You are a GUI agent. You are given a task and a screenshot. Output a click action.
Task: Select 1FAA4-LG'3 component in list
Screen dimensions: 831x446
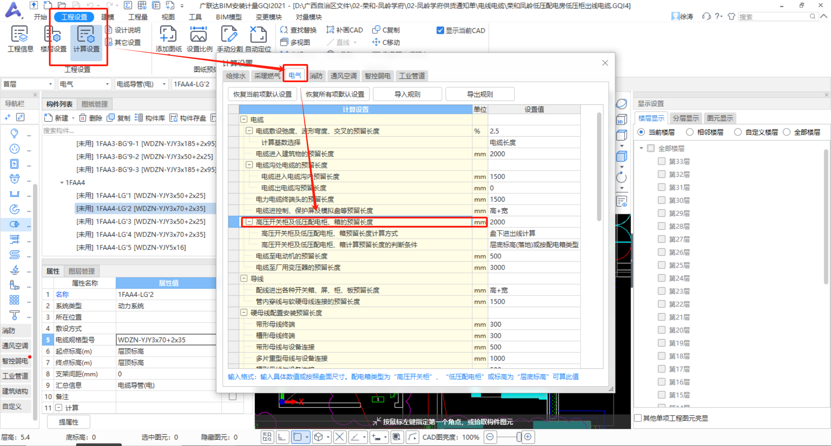(x=141, y=221)
